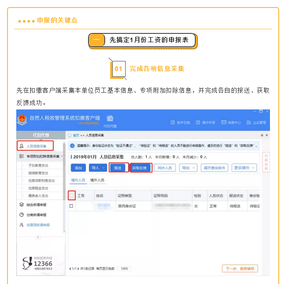Tick the select-all checkbox in table header
Viewport: 285px width, 284px height.
coord(71,195)
